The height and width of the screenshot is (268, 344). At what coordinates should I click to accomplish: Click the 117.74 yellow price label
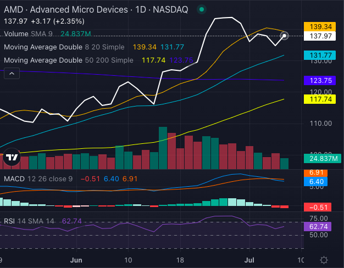point(320,99)
